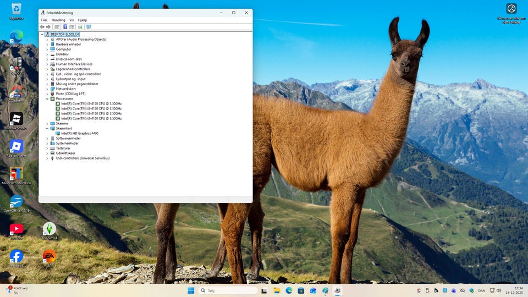This screenshot has height=297, width=528.
Task: Open Task View from the taskbar
Action: [x=265, y=290]
